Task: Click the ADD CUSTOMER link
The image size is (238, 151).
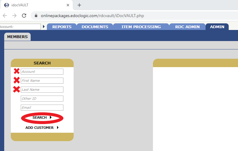Action: click(x=39, y=128)
